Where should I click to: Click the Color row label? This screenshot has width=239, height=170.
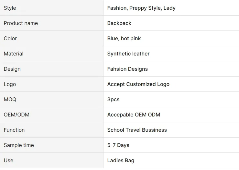click(10, 38)
